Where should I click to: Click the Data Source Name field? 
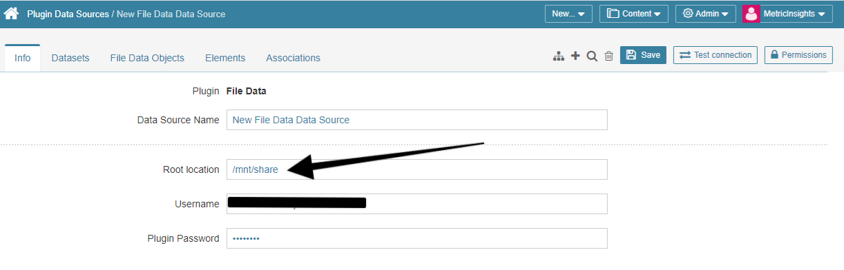[417, 120]
